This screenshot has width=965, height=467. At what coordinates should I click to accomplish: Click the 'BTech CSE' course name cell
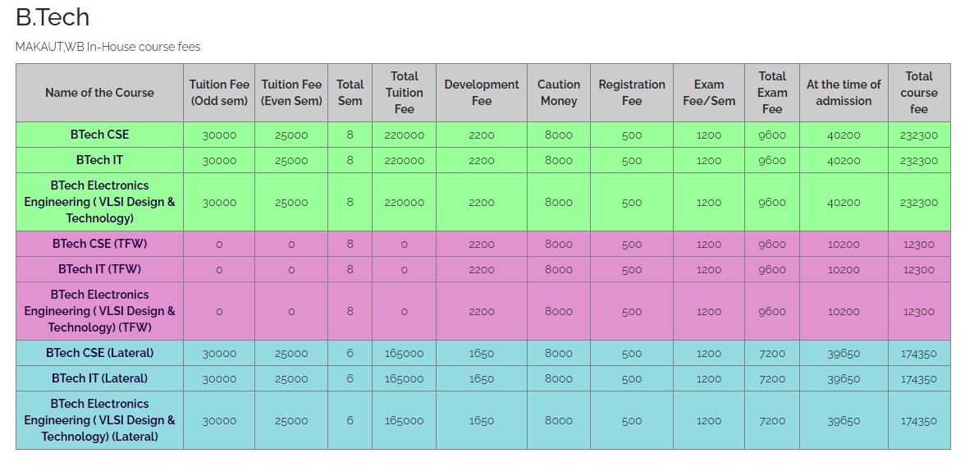click(100, 135)
